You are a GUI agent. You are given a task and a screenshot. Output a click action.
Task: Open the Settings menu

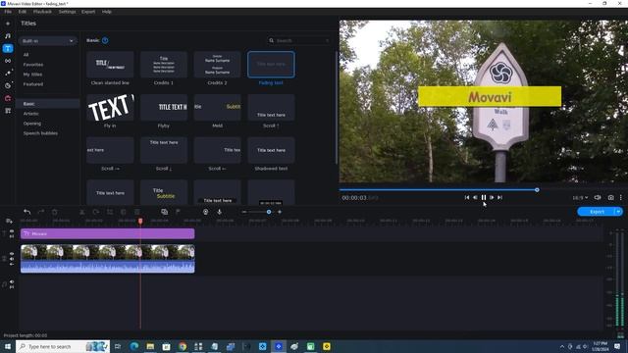[x=67, y=12]
